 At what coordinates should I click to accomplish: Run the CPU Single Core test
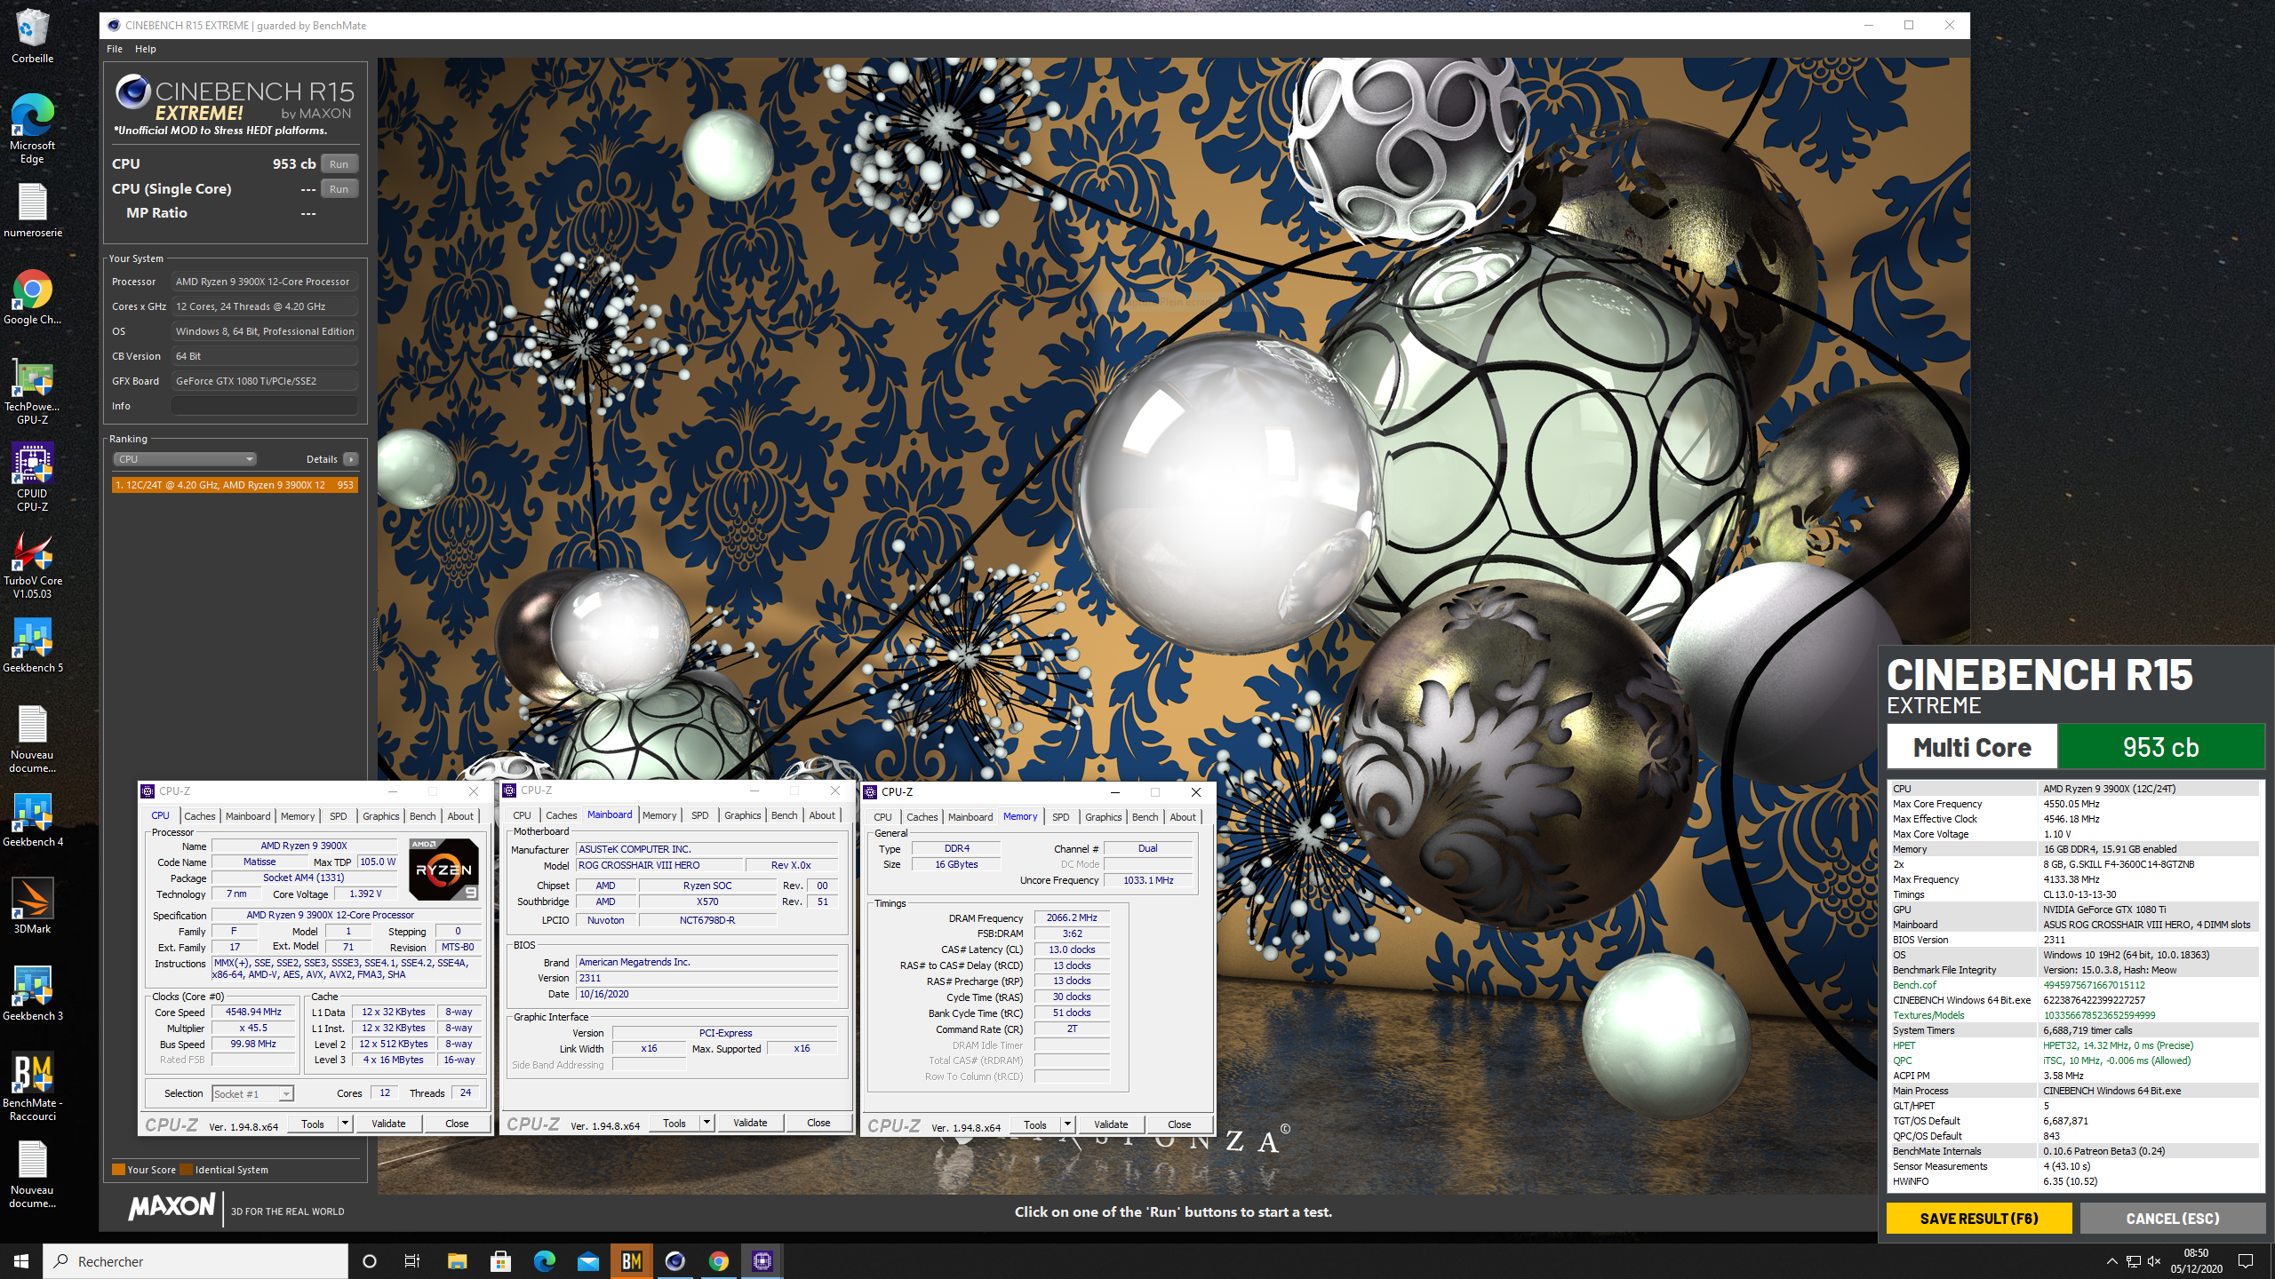(339, 188)
